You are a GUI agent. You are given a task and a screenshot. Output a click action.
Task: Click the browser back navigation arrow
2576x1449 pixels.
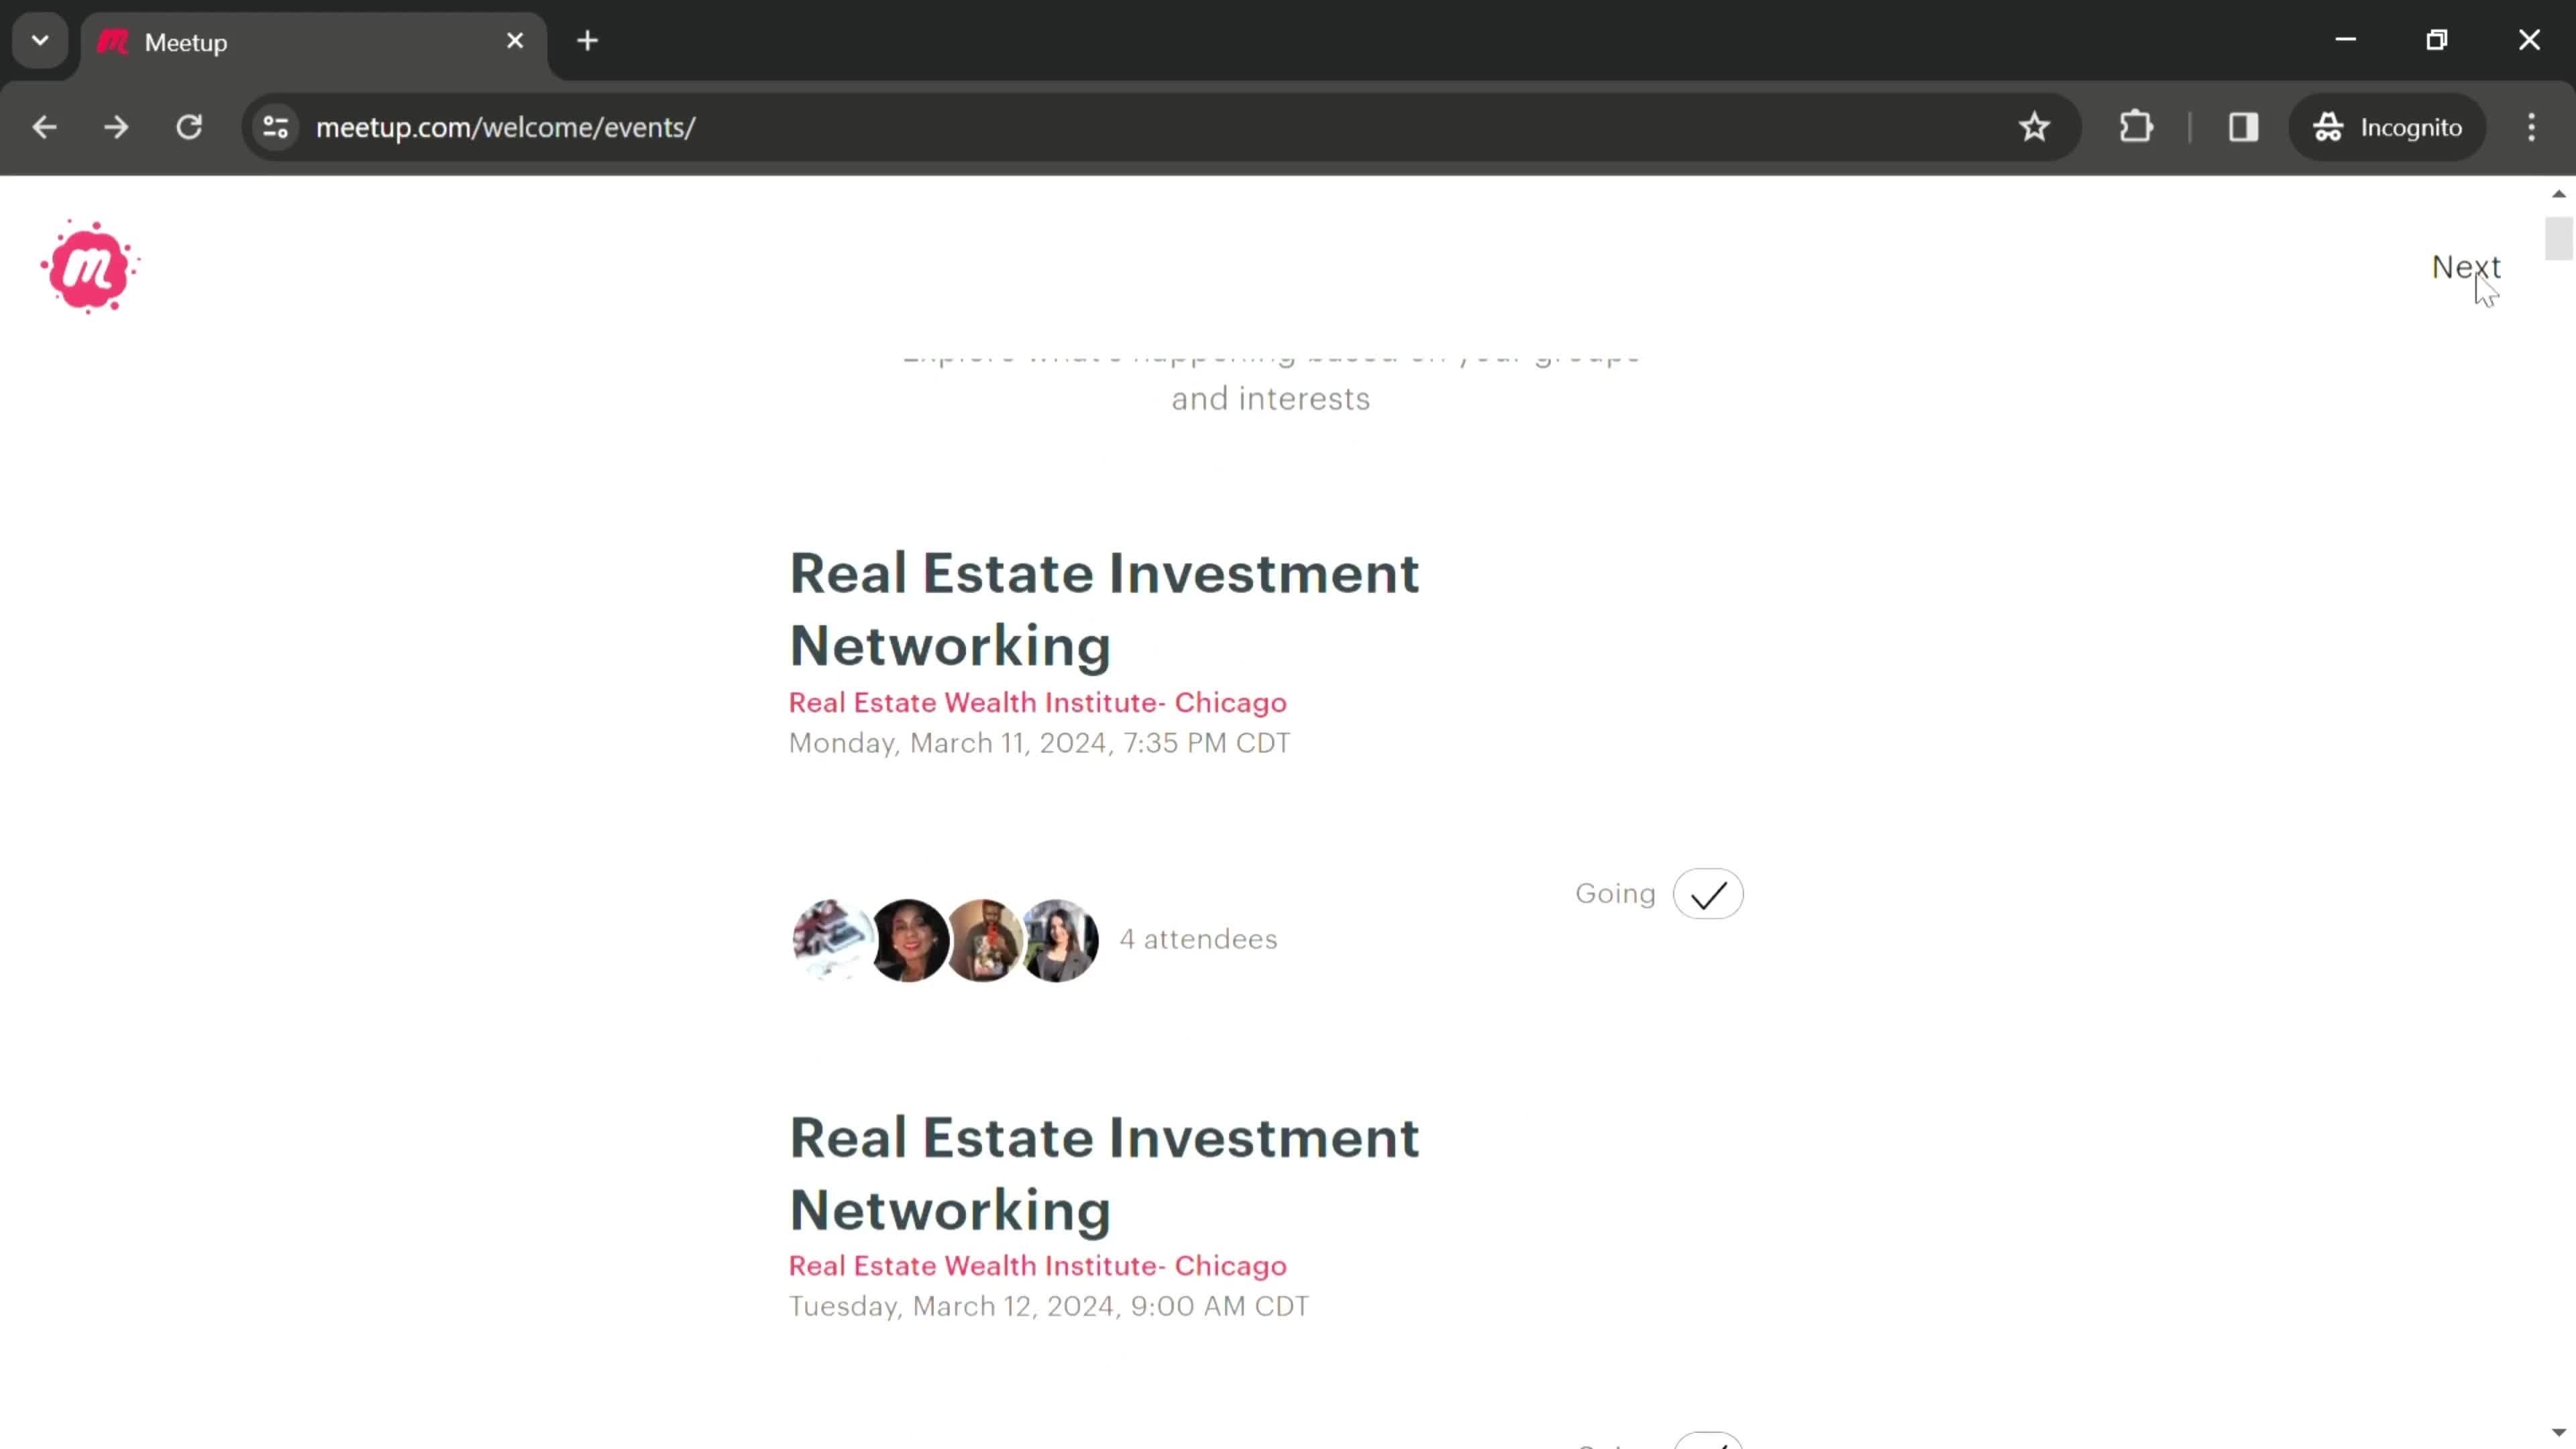tap(44, 125)
